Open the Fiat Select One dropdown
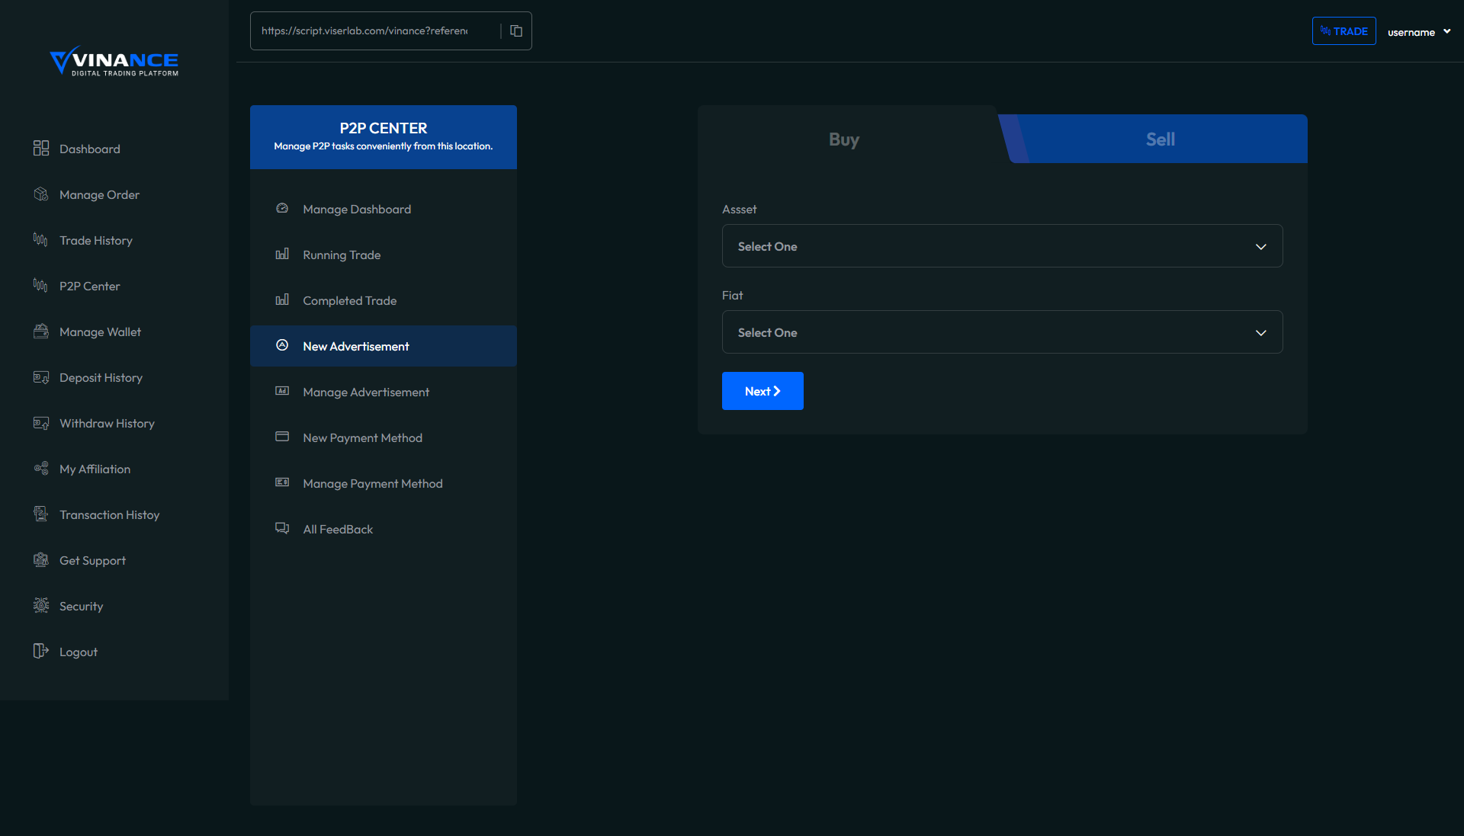This screenshot has height=836, width=1464. (1002, 332)
